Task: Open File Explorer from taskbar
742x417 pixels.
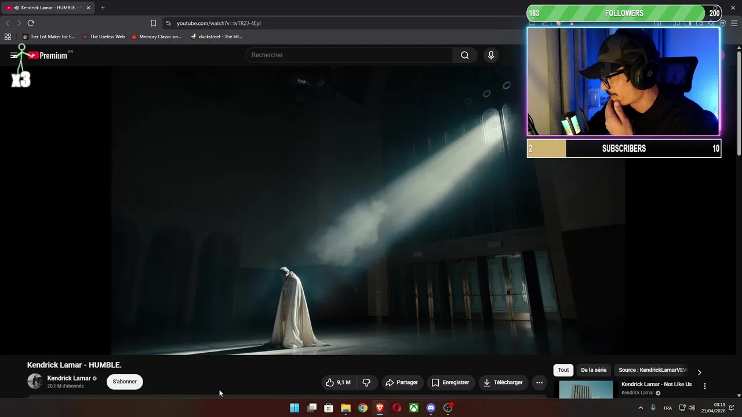Action: point(345,408)
